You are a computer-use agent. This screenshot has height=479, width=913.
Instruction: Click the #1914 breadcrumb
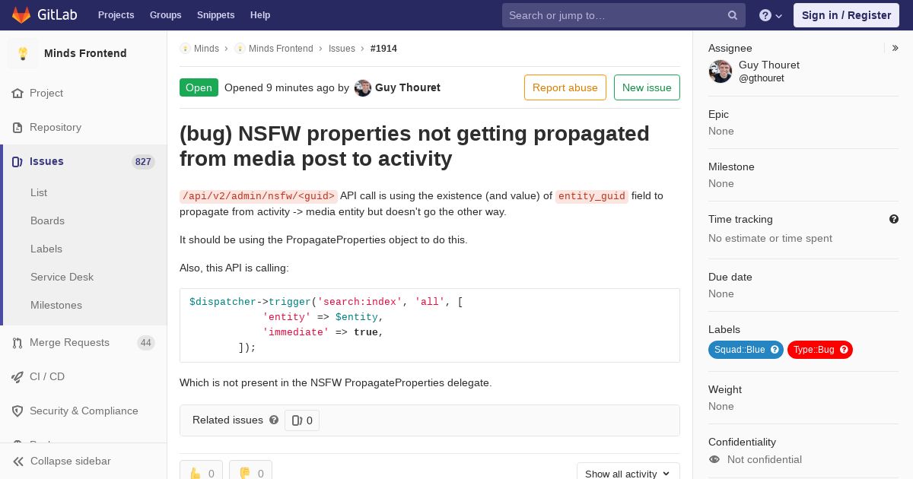(x=383, y=49)
